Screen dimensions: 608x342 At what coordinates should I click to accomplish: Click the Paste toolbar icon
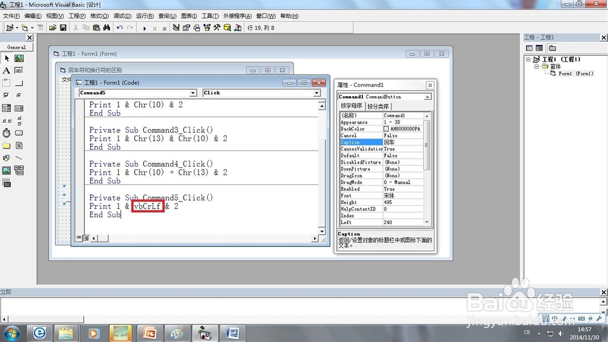click(x=97, y=27)
